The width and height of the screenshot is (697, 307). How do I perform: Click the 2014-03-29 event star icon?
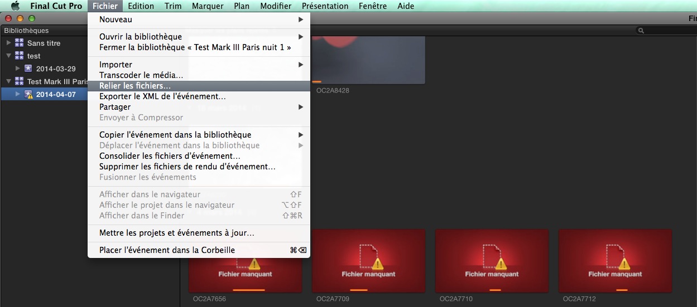tap(28, 69)
